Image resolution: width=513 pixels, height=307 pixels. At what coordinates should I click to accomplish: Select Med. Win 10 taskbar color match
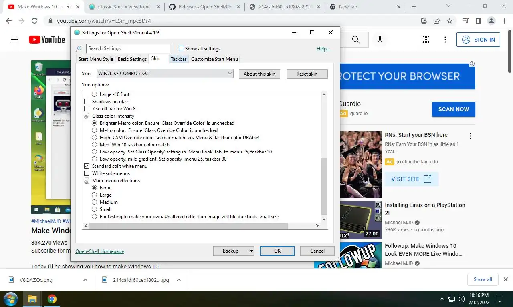pyautogui.click(x=95, y=145)
